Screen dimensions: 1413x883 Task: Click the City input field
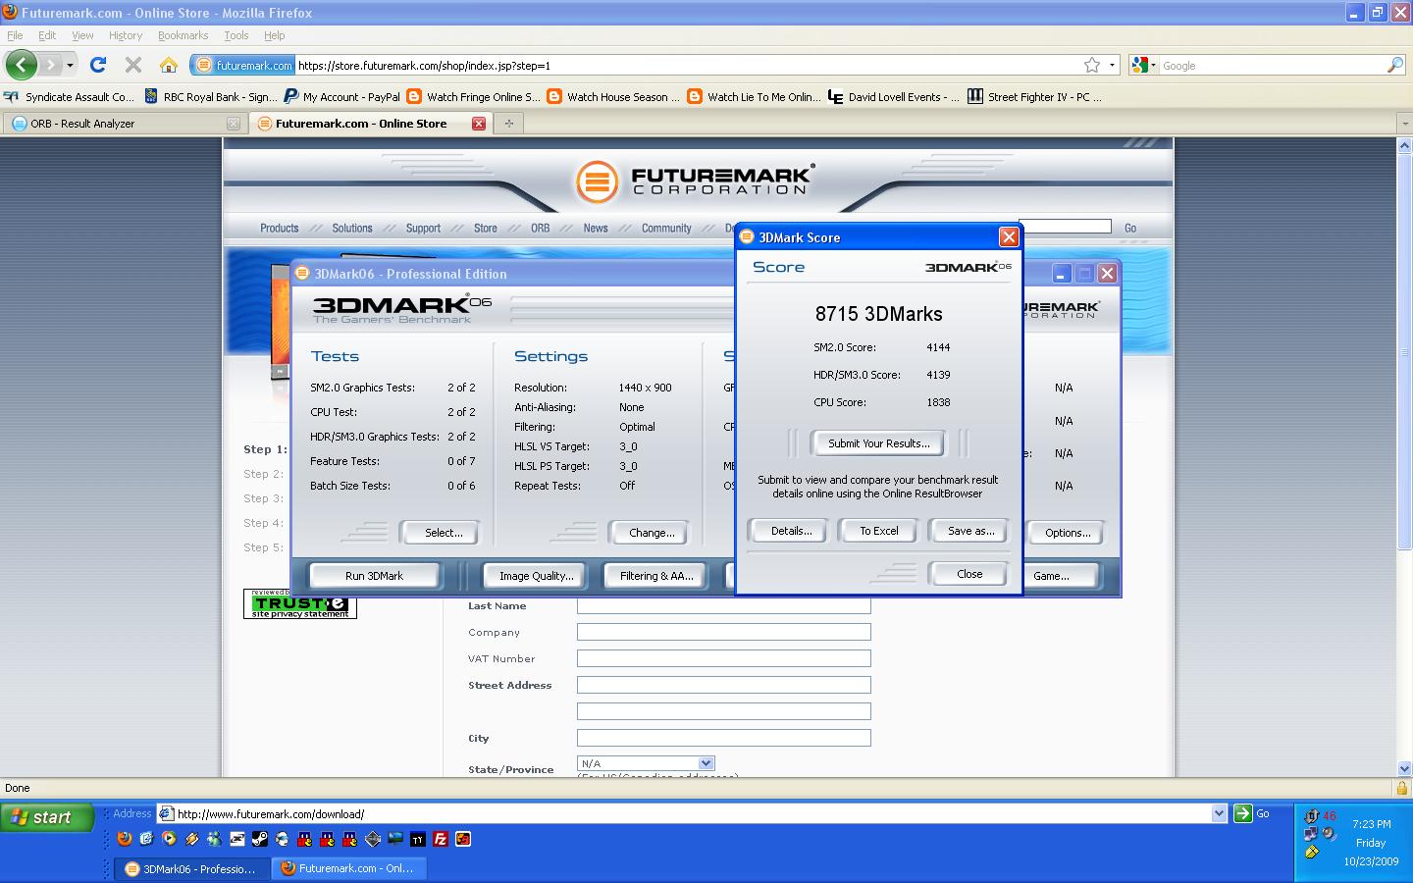(x=724, y=738)
